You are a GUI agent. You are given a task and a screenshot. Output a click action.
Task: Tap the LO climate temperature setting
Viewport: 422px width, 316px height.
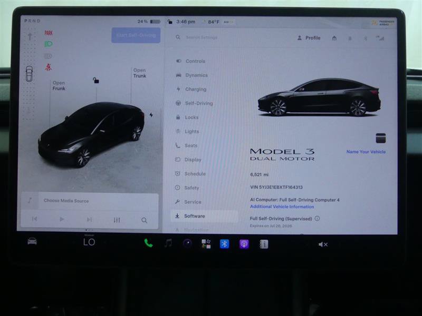click(89, 242)
